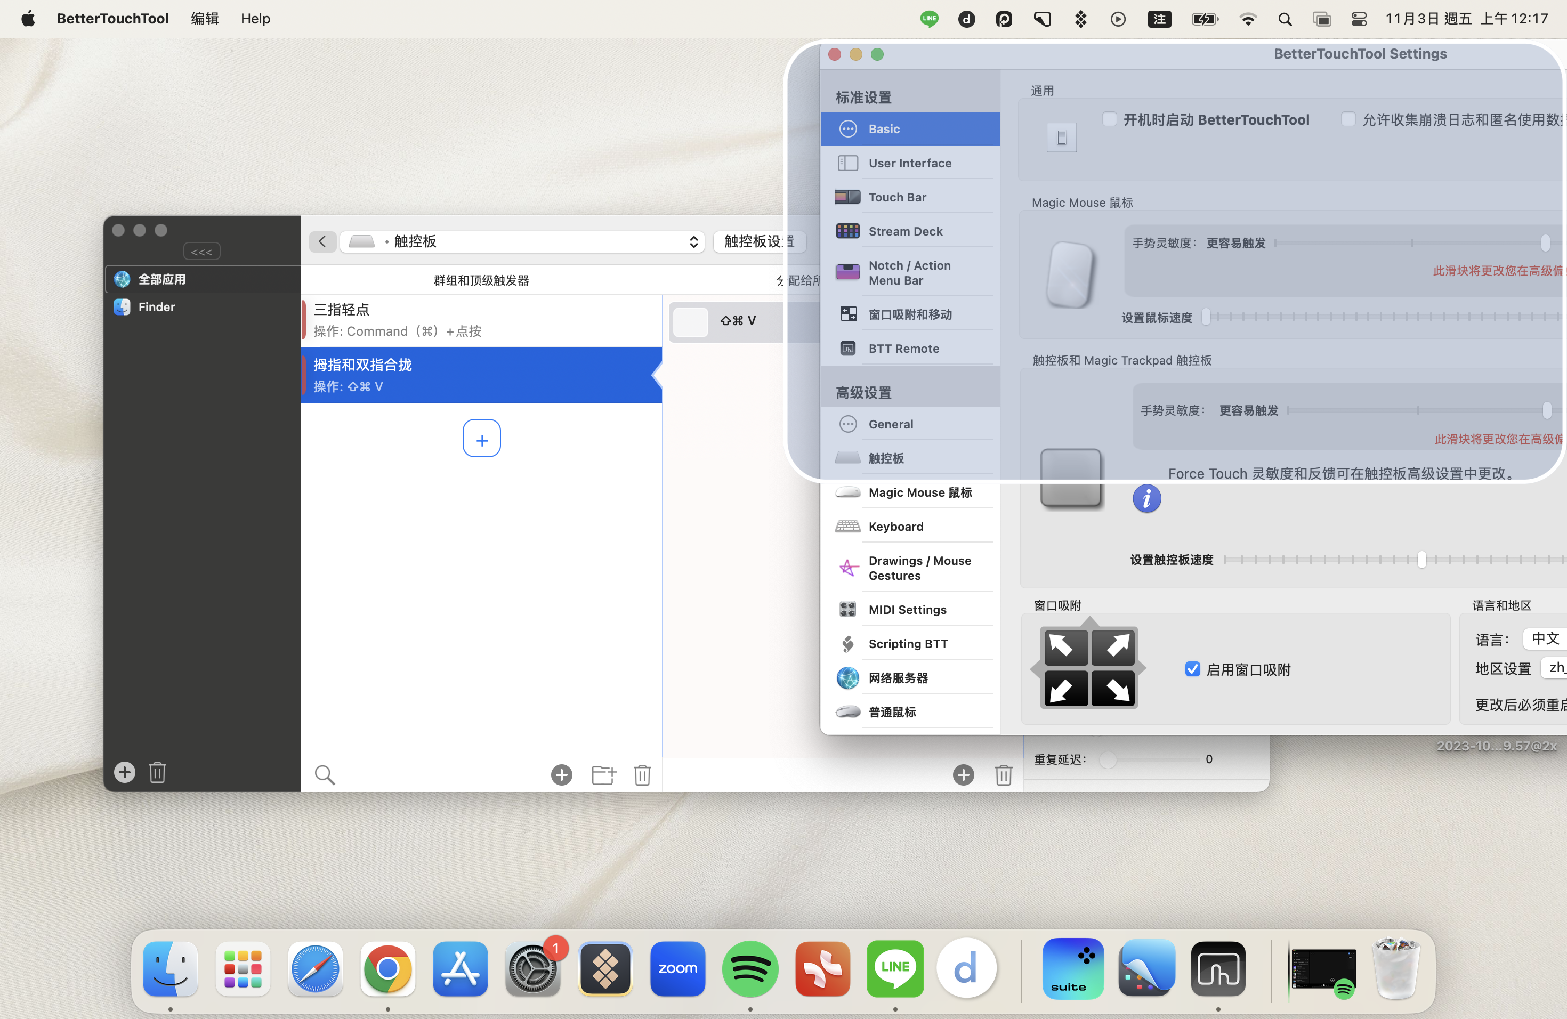Click the search magnifier in trigger list
The image size is (1567, 1019).
click(325, 775)
